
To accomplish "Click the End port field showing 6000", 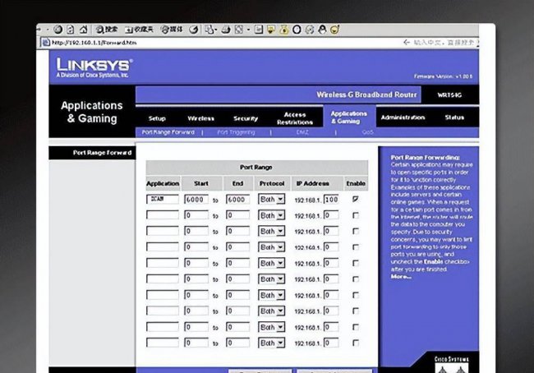I will click(237, 200).
